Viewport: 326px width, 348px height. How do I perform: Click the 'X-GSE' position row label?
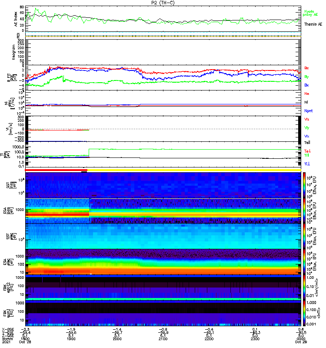tap(8, 329)
